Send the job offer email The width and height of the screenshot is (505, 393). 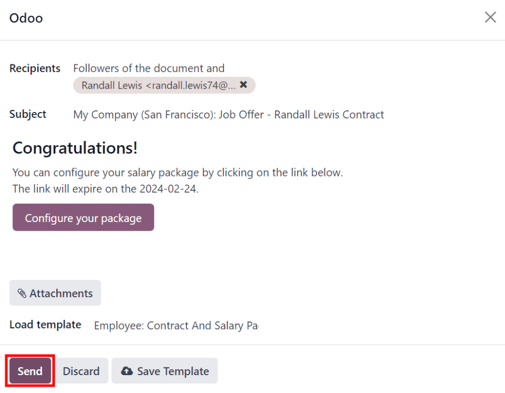(x=30, y=371)
